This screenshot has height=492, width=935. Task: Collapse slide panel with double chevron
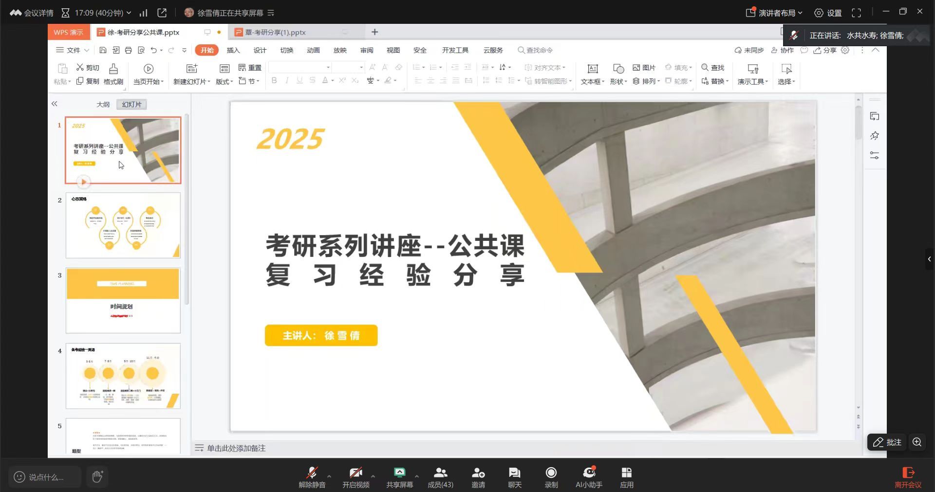point(55,104)
